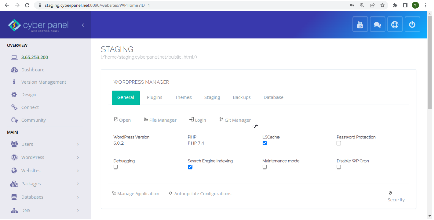Click the WordPress logo icon in sidebar

[14, 157]
